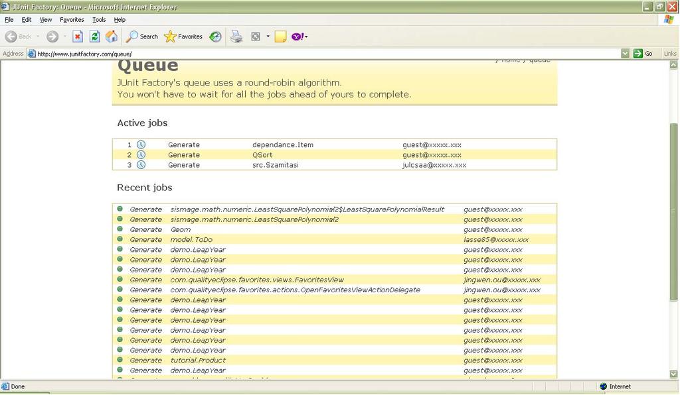This screenshot has width=680, height=395.
Task: Open the History toolbar icon
Action: click(x=215, y=36)
